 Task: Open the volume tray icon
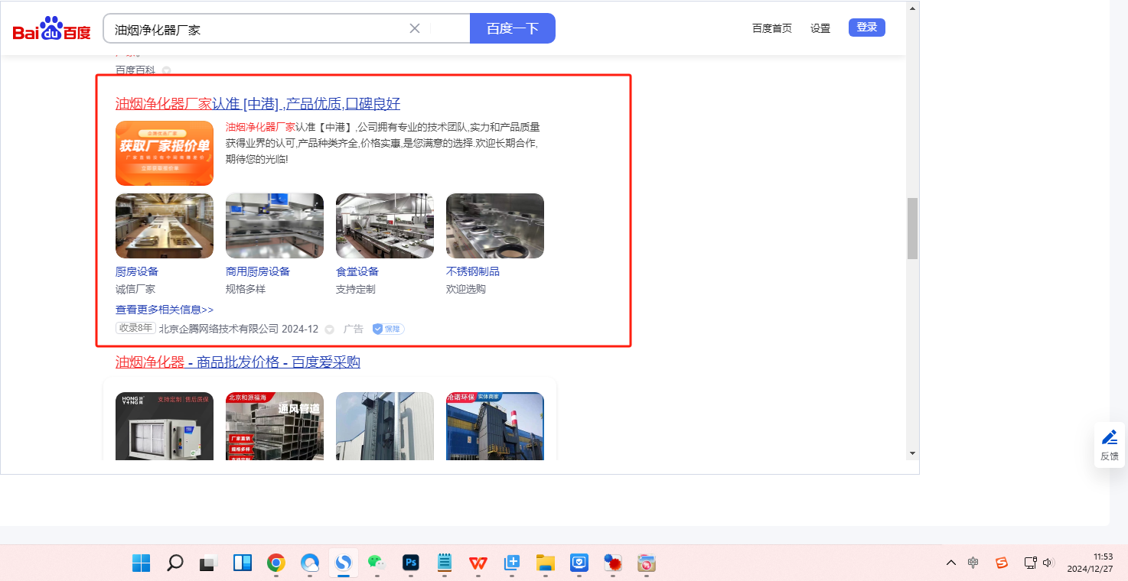1048,563
